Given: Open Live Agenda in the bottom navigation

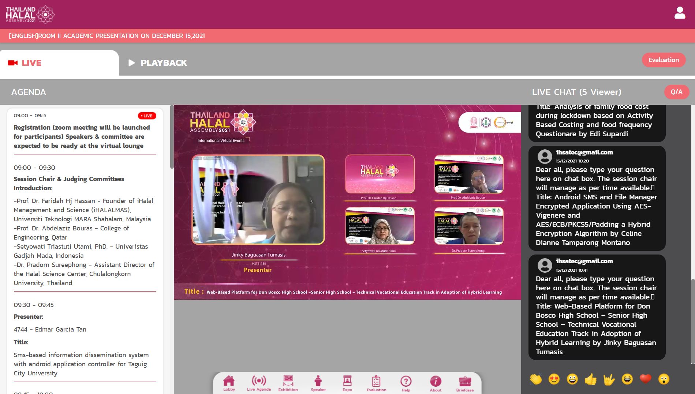Looking at the screenshot, I should click(259, 383).
